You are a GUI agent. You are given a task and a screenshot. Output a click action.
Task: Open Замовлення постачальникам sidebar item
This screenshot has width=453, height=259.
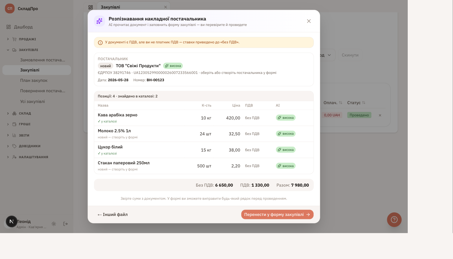point(43,60)
